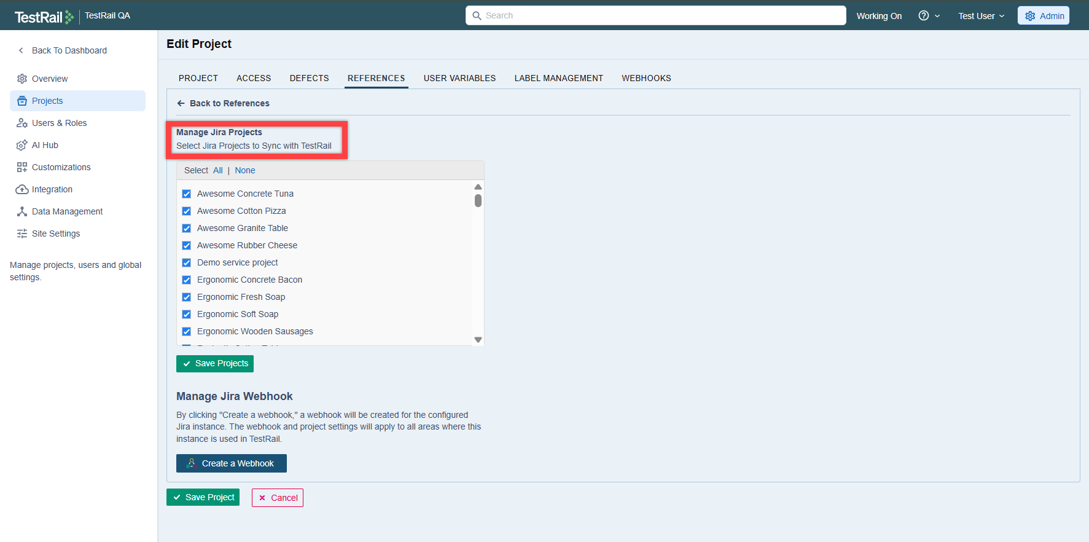Screen dimensions: 1089x542
Task: Click into the Search field
Action: tap(656, 15)
